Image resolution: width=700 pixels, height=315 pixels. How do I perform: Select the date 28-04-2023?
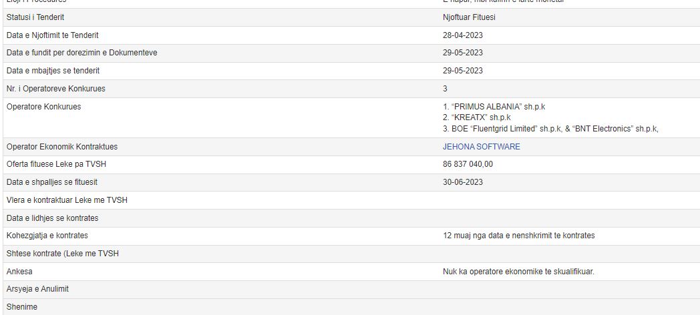click(x=462, y=35)
